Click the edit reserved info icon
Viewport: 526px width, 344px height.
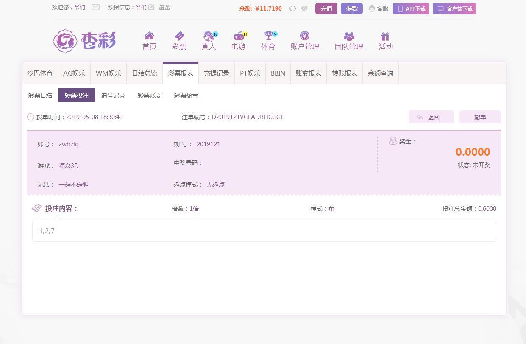coord(151,7)
